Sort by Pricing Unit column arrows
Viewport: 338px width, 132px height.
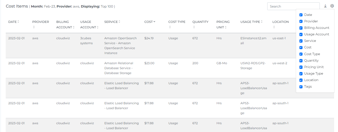coord(226,27)
